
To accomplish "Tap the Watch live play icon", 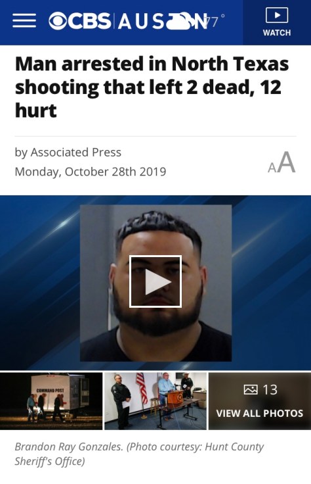I will [276, 15].
